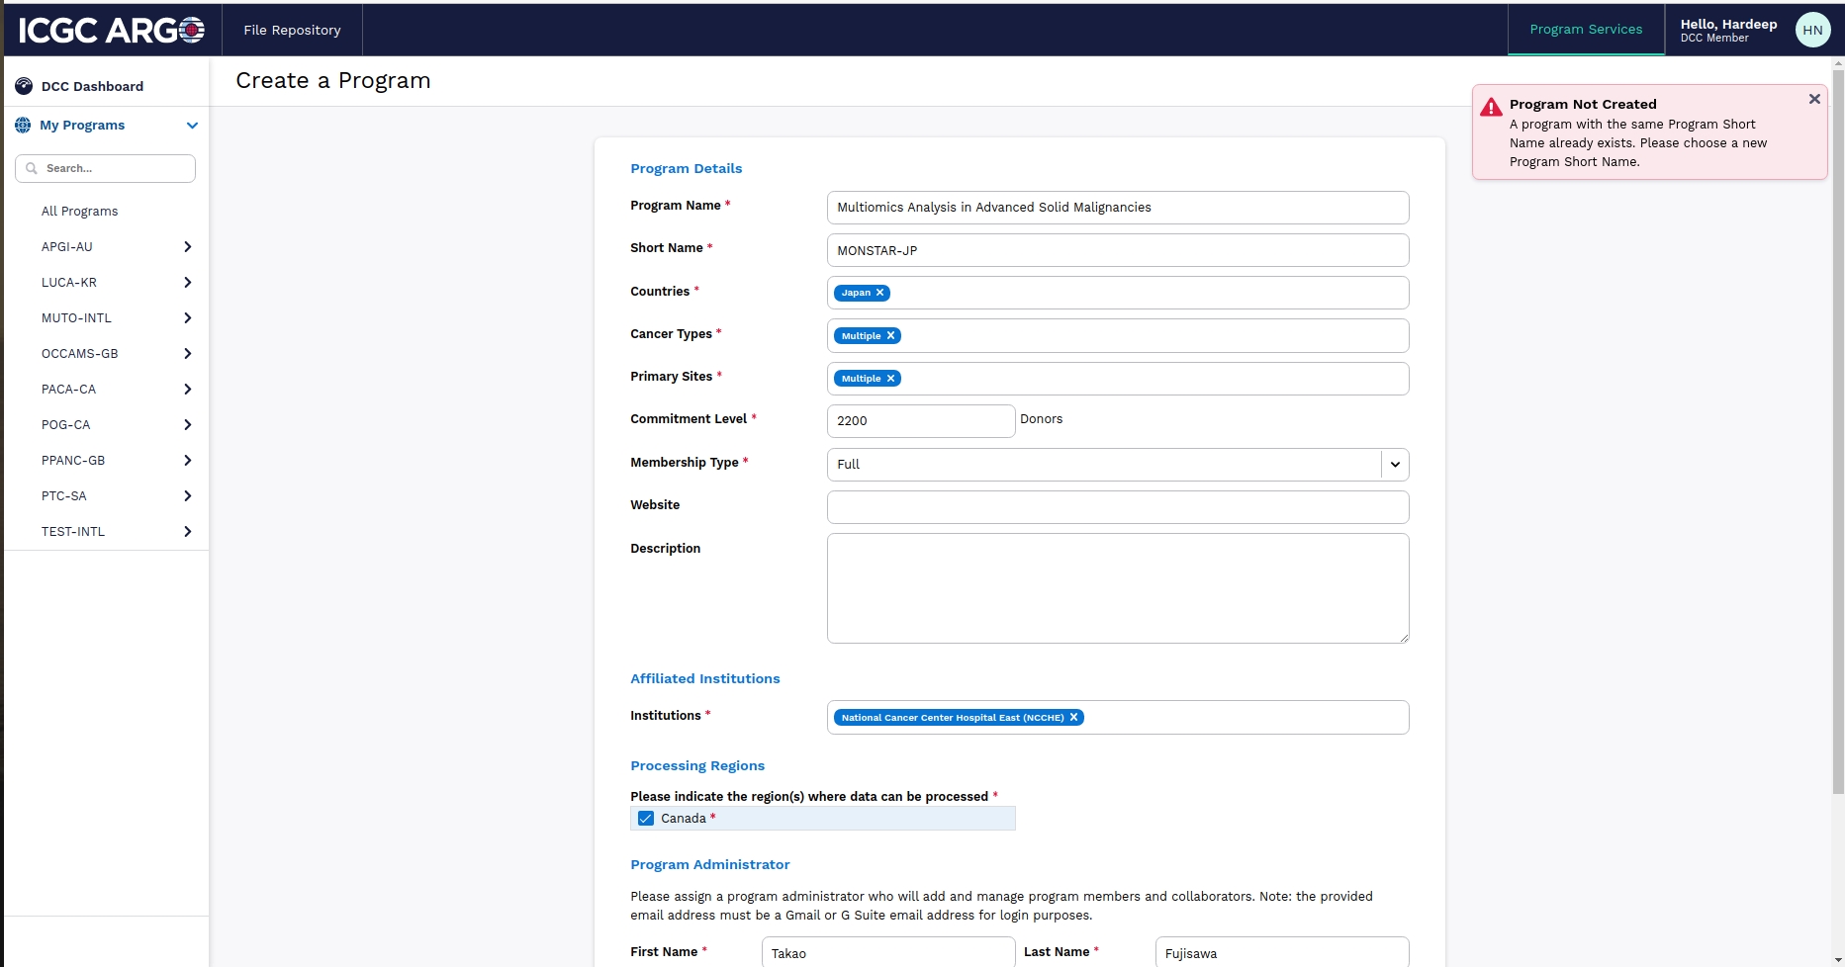This screenshot has height=967, width=1845.
Task: Uncheck the Canada processing region checkbox
Action: 646,818
